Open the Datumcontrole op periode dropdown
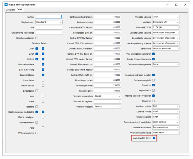 pos(166,64)
